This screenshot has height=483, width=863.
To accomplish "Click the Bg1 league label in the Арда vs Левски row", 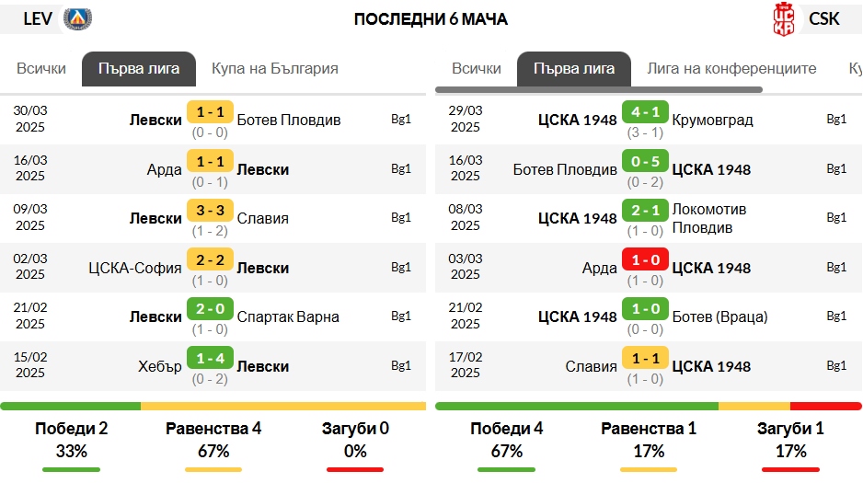I will [x=401, y=168].
